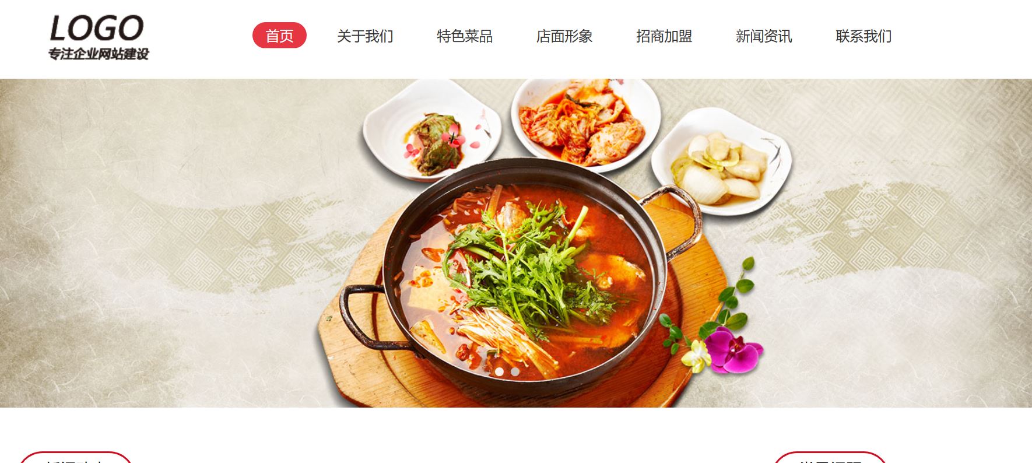Open the 联系我们 contact page
The width and height of the screenshot is (1032, 463).
[863, 36]
